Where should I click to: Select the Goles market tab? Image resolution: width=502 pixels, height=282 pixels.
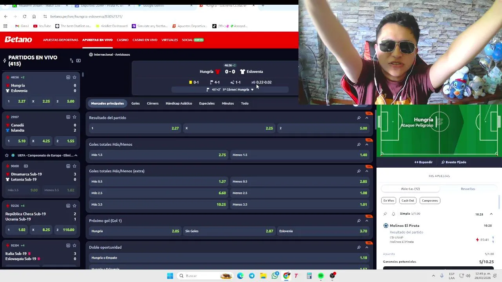[x=135, y=103]
